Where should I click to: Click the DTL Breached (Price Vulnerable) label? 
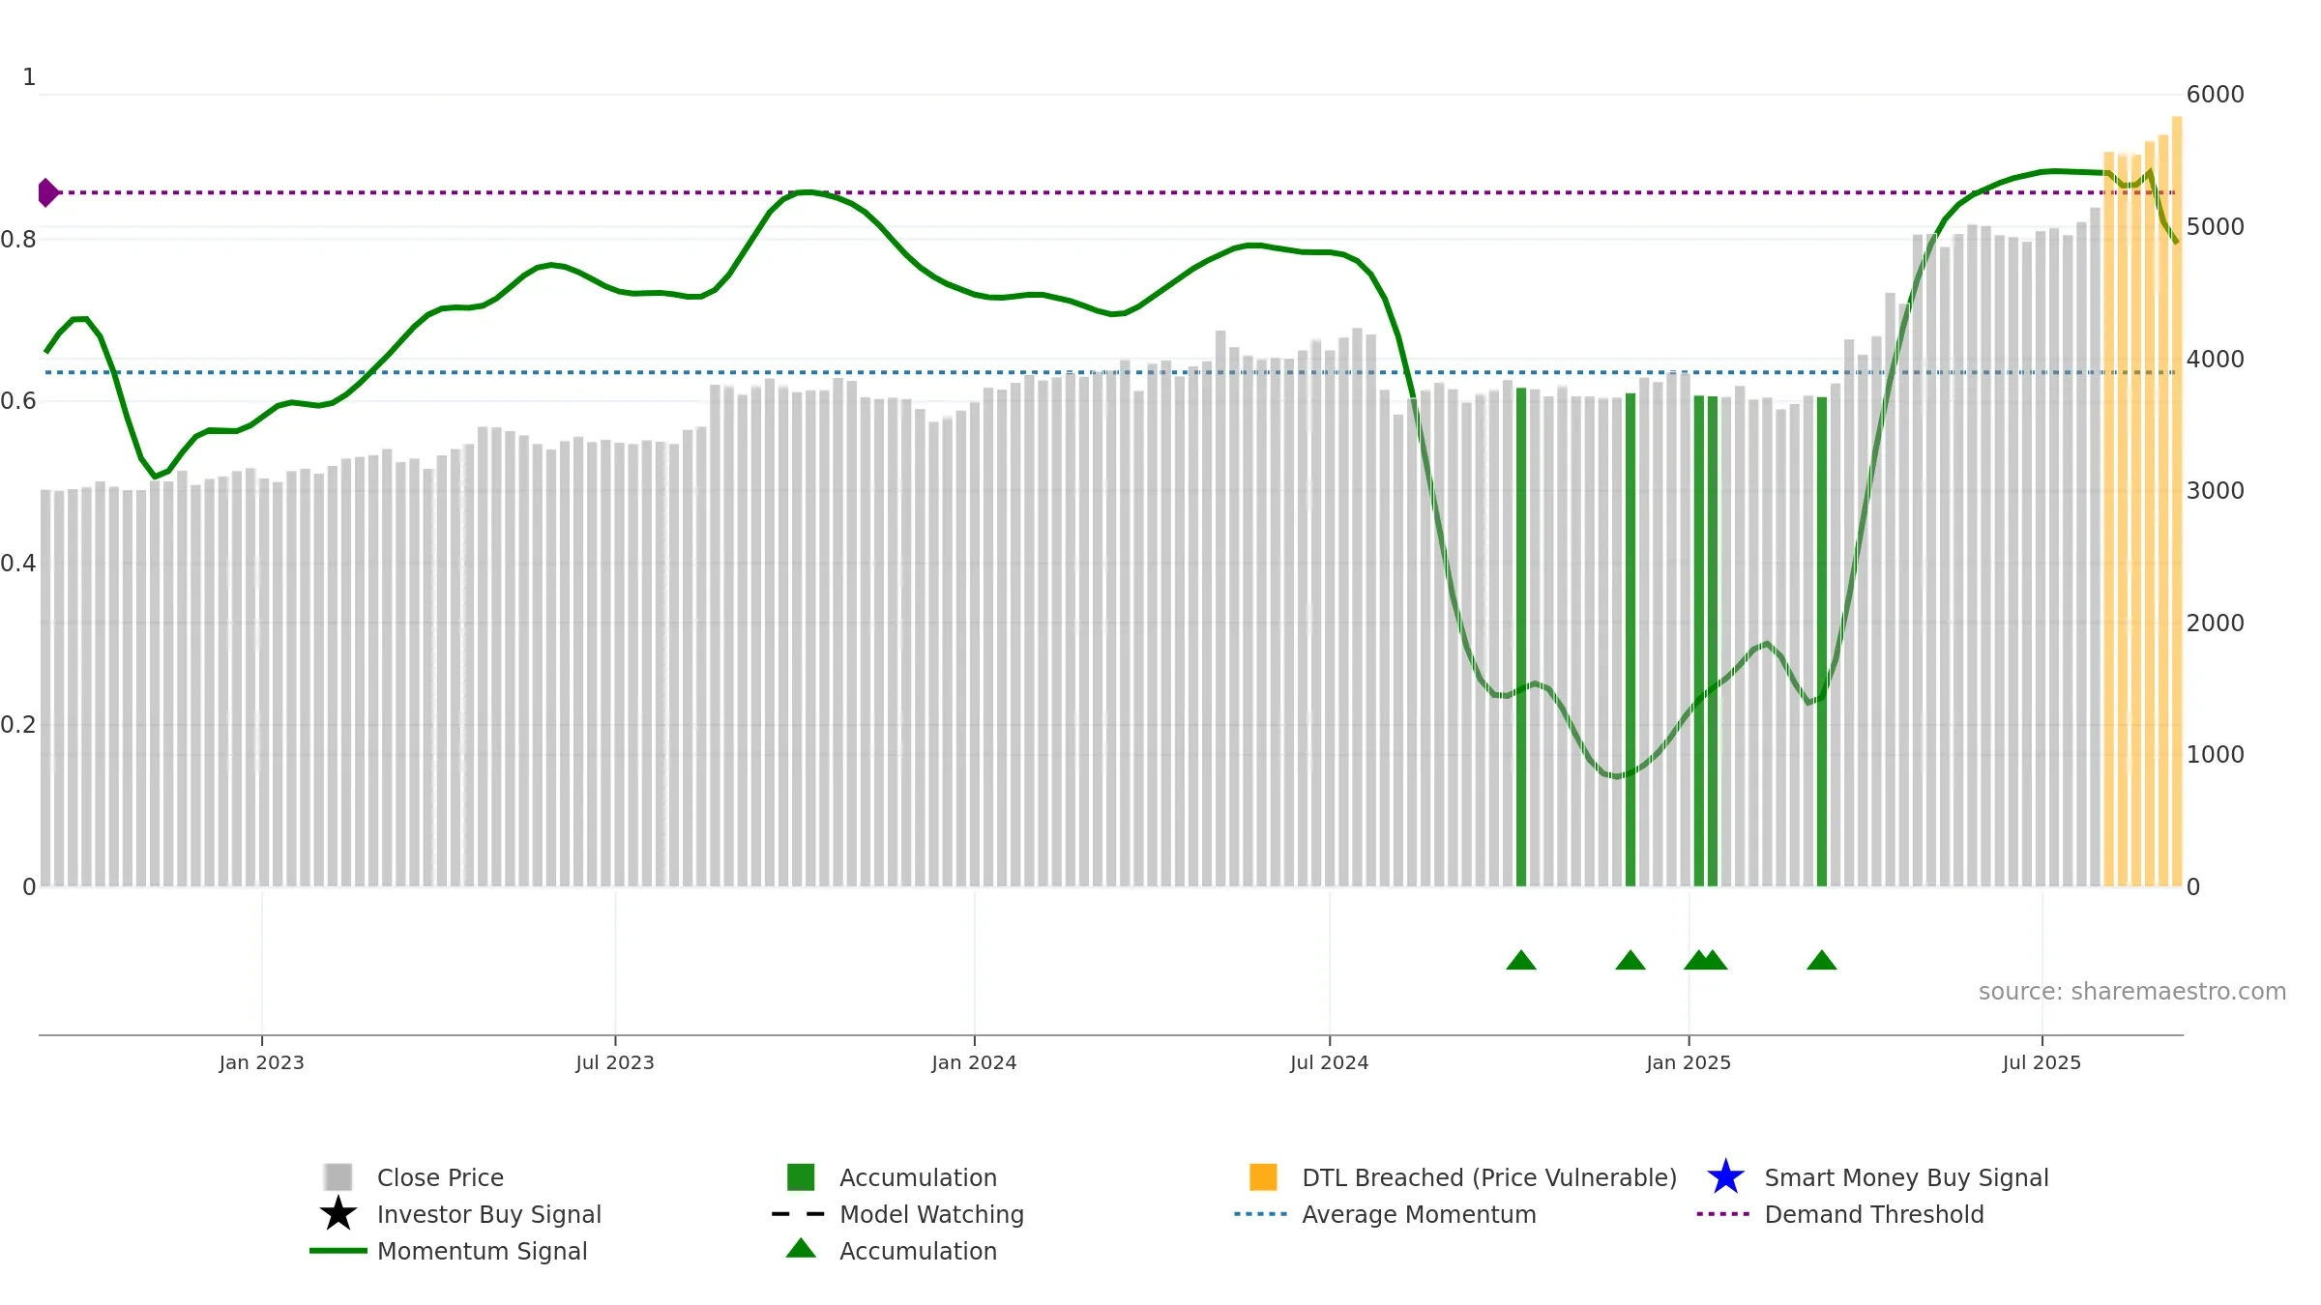pyautogui.click(x=1489, y=1177)
